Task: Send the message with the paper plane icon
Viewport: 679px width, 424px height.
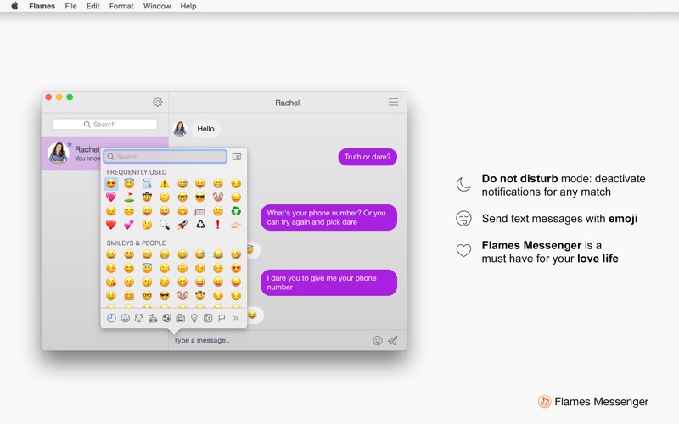Action: (393, 341)
